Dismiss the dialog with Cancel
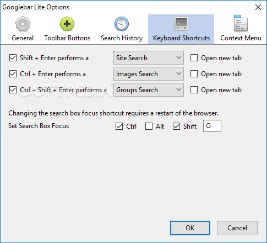The width and height of the screenshot is (267, 243). [x=237, y=228]
